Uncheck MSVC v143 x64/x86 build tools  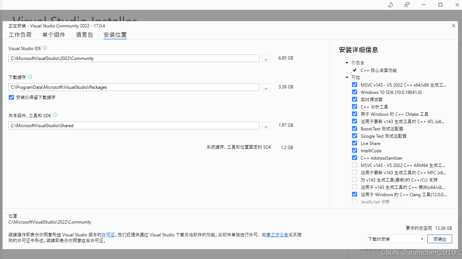click(x=355, y=85)
